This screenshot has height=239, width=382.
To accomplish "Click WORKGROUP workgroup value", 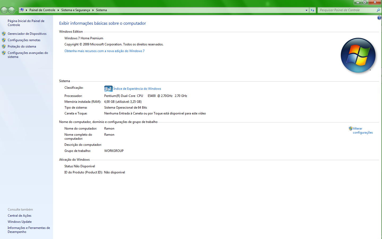I will [x=114, y=151].
